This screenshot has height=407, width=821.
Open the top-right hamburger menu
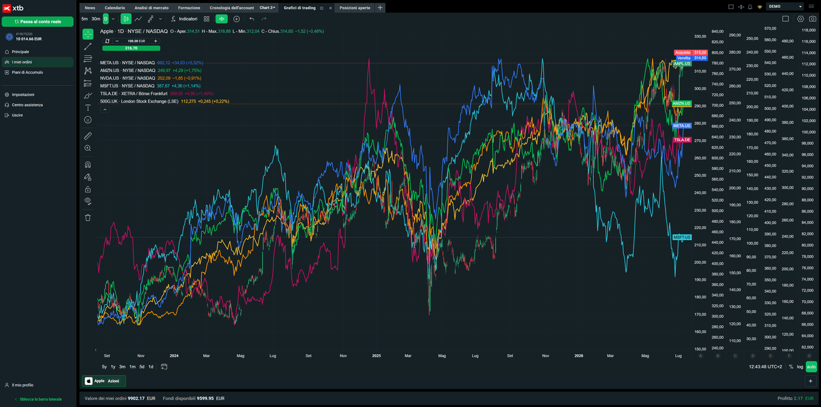pyautogui.click(x=812, y=7)
